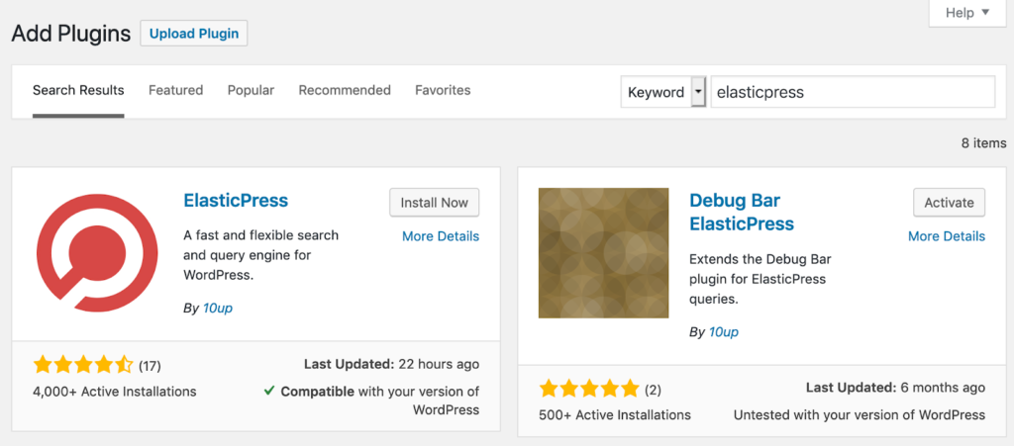1014x446 pixels.
Task: Click the ElasticPress plugin title link
Action: (x=236, y=200)
